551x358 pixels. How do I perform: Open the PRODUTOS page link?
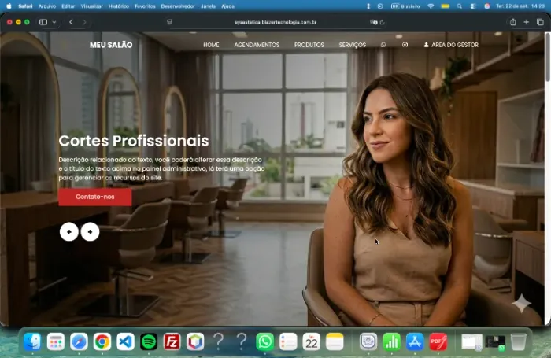pyautogui.click(x=309, y=45)
